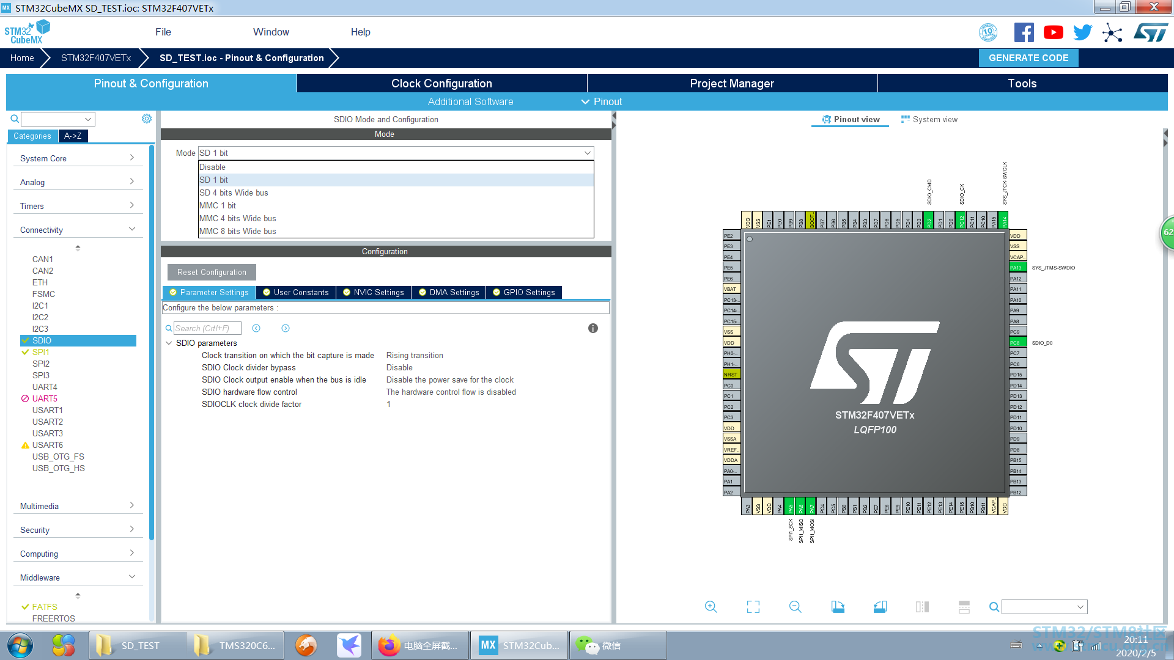This screenshot has width=1174, height=660.
Task: Open the Help menu
Action: coord(361,32)
